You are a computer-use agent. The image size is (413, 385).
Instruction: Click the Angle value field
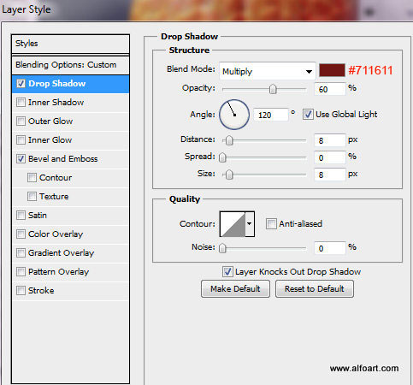pos(271,115)
